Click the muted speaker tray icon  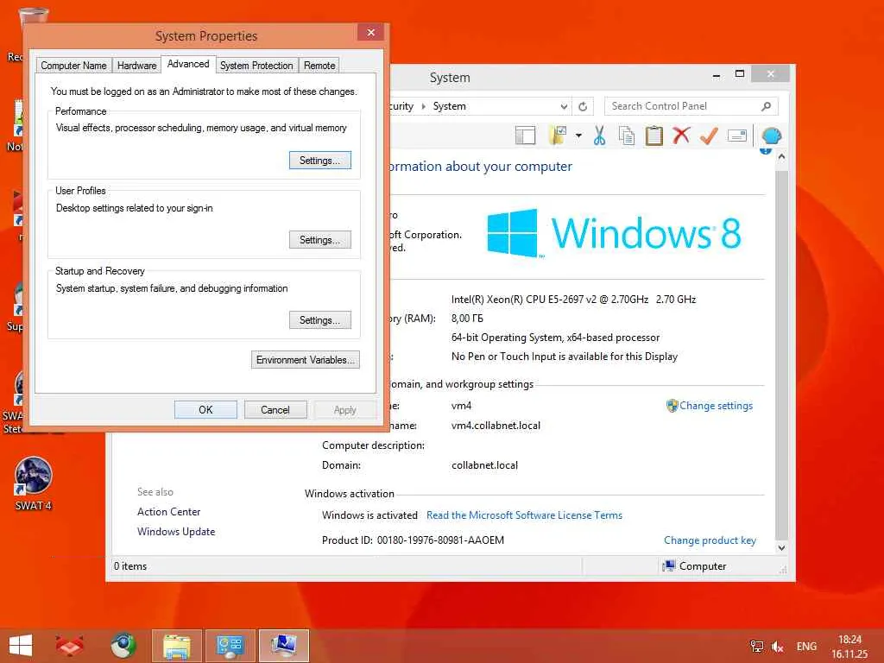778,647
